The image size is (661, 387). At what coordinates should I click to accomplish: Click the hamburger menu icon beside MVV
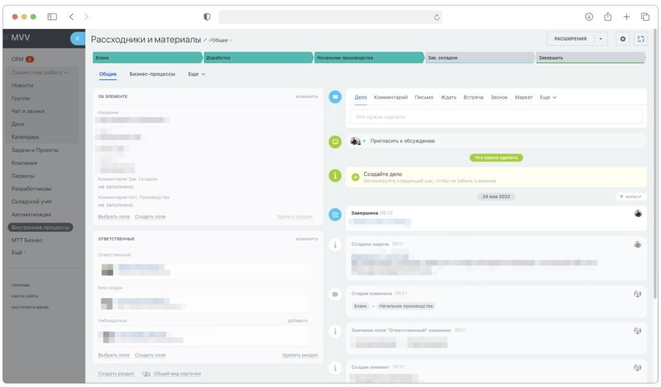(6, 37)
